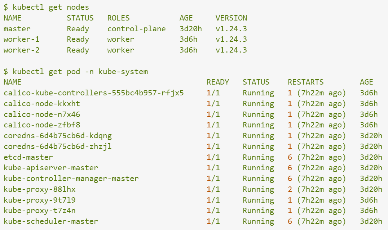The width and height of the screenshot is (388, 230).
Task: Select the master node name
Action: pyautogui.click(x=17, y=29)
